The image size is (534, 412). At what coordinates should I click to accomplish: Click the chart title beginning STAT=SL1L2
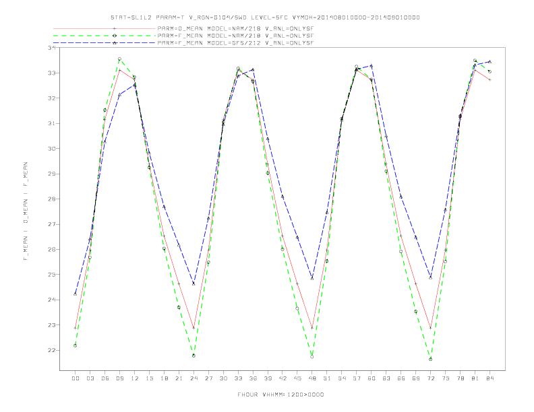click(x=265, y=18)
